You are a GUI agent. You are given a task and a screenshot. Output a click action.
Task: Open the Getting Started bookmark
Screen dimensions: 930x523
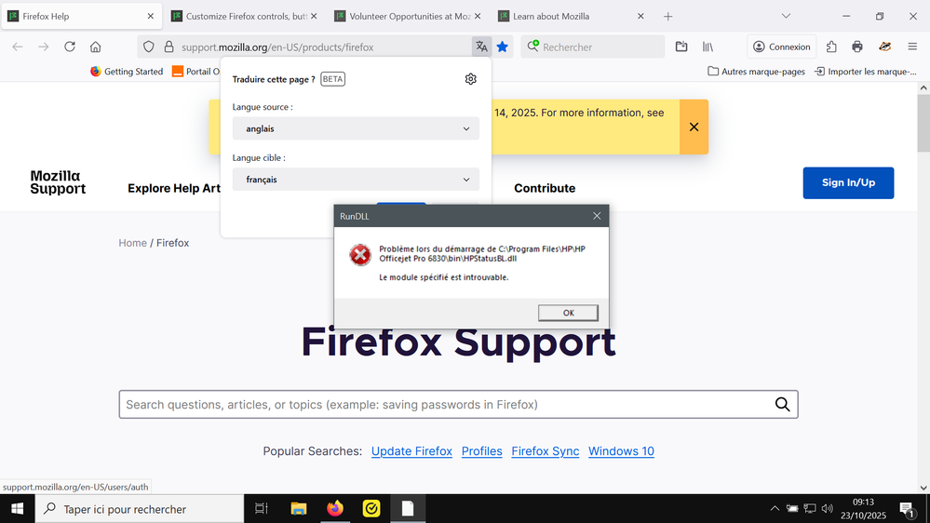[x=127, y=71]
